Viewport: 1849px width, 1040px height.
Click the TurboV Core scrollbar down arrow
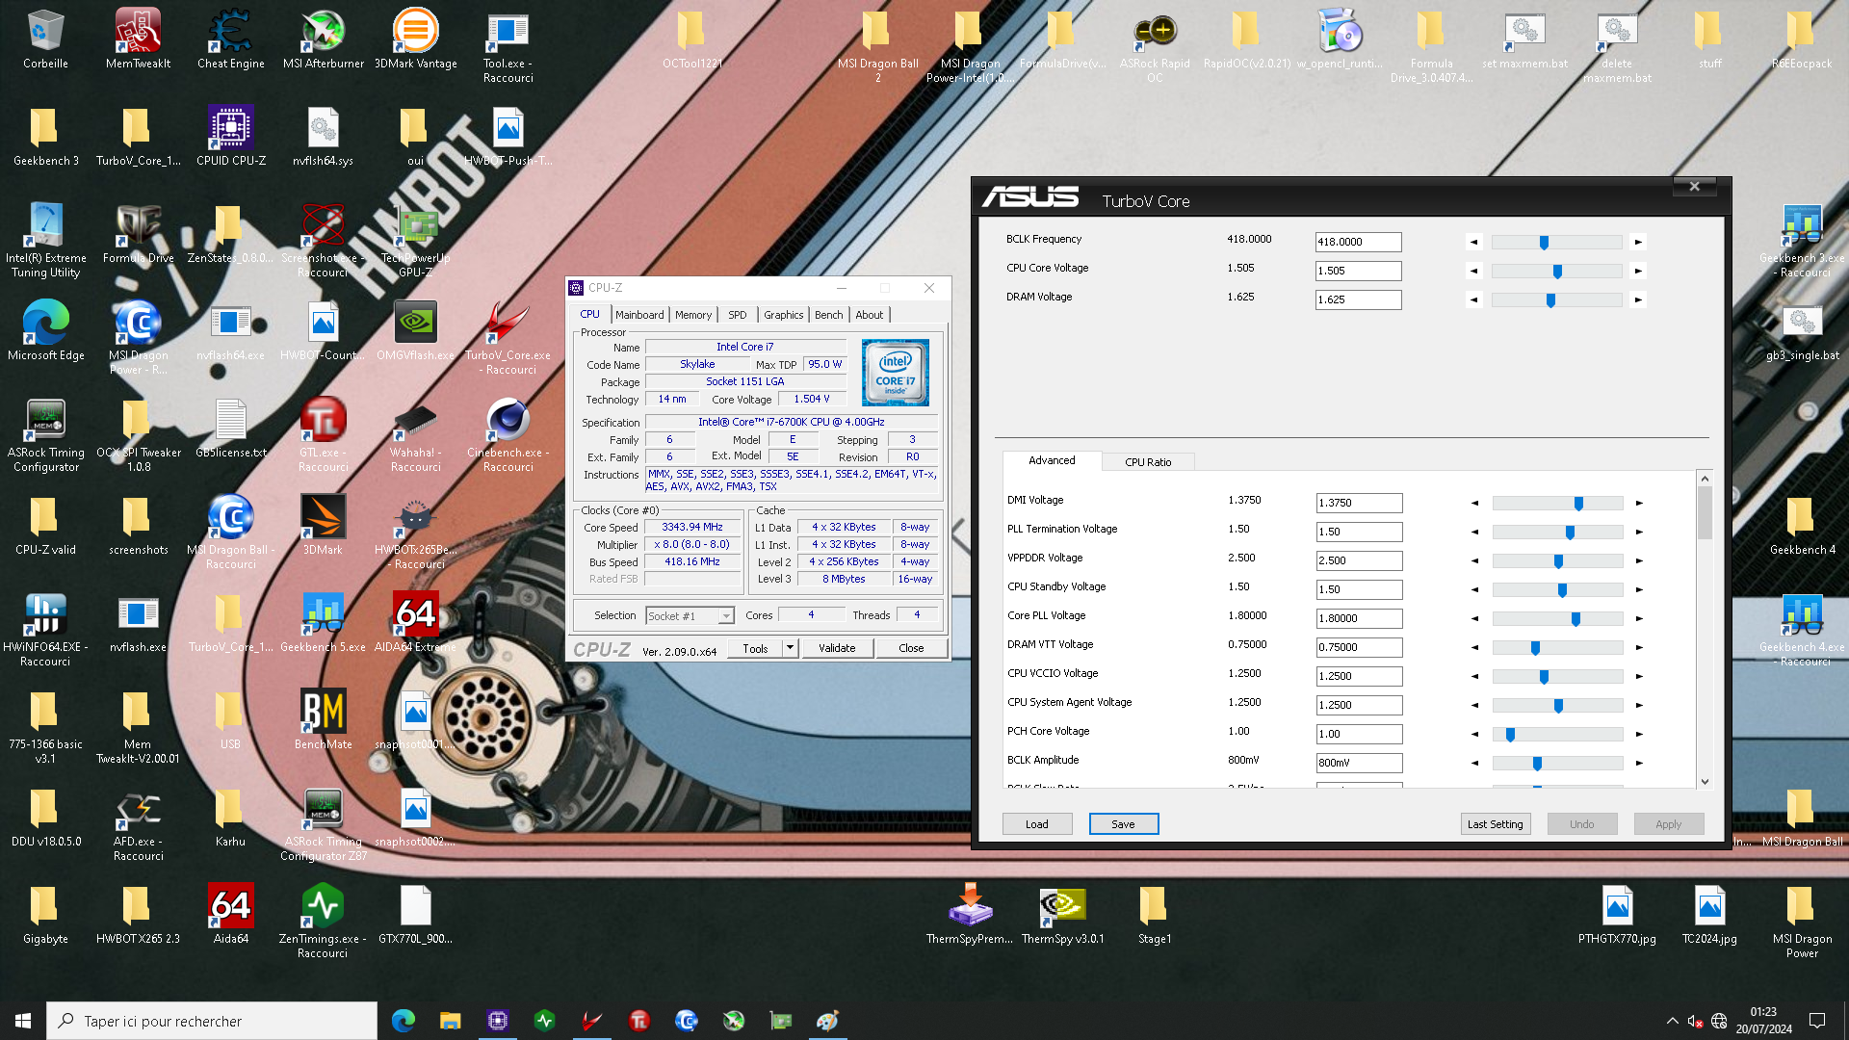1705,781
